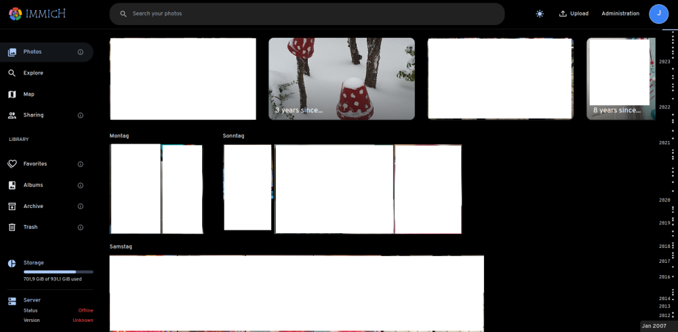Show info for Sharing item

click(81, 115)
